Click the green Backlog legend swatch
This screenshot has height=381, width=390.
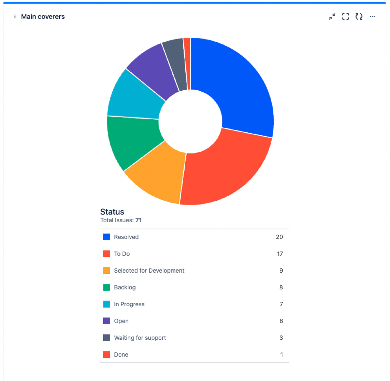click(x=106, y=287)
